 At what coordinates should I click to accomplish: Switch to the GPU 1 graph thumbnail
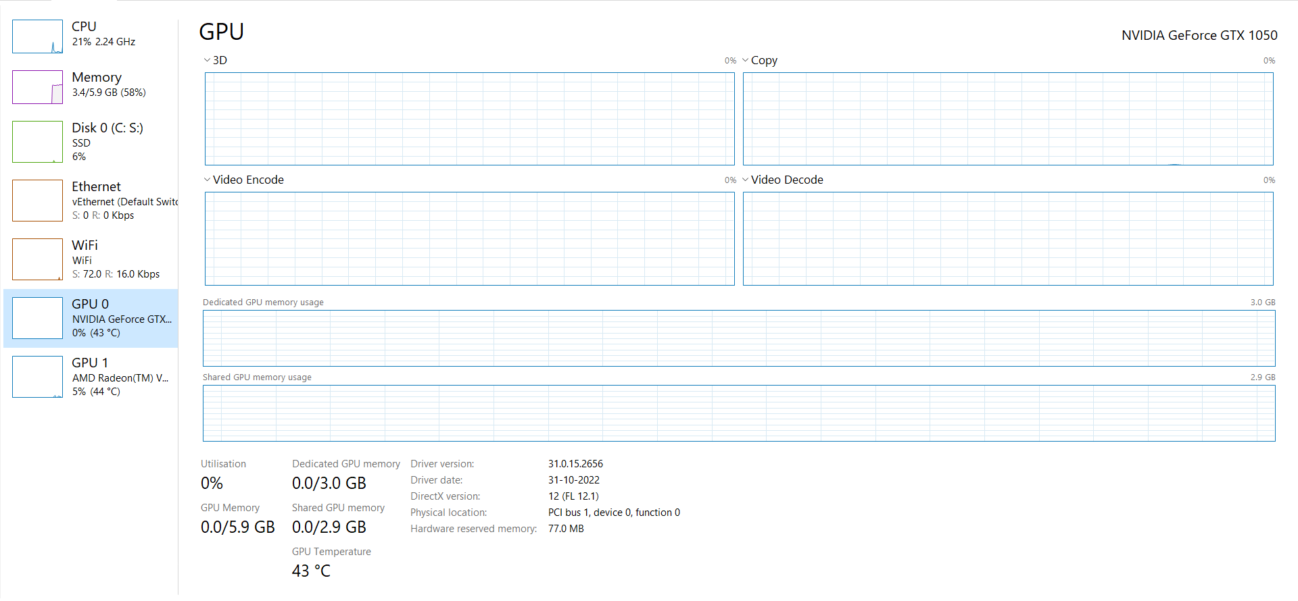point(37,377)
